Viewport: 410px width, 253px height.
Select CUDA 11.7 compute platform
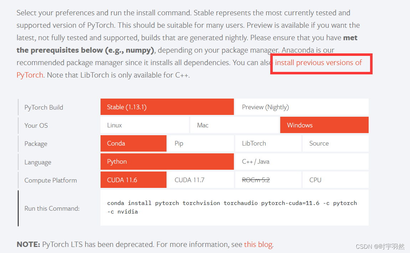(201, 180)
